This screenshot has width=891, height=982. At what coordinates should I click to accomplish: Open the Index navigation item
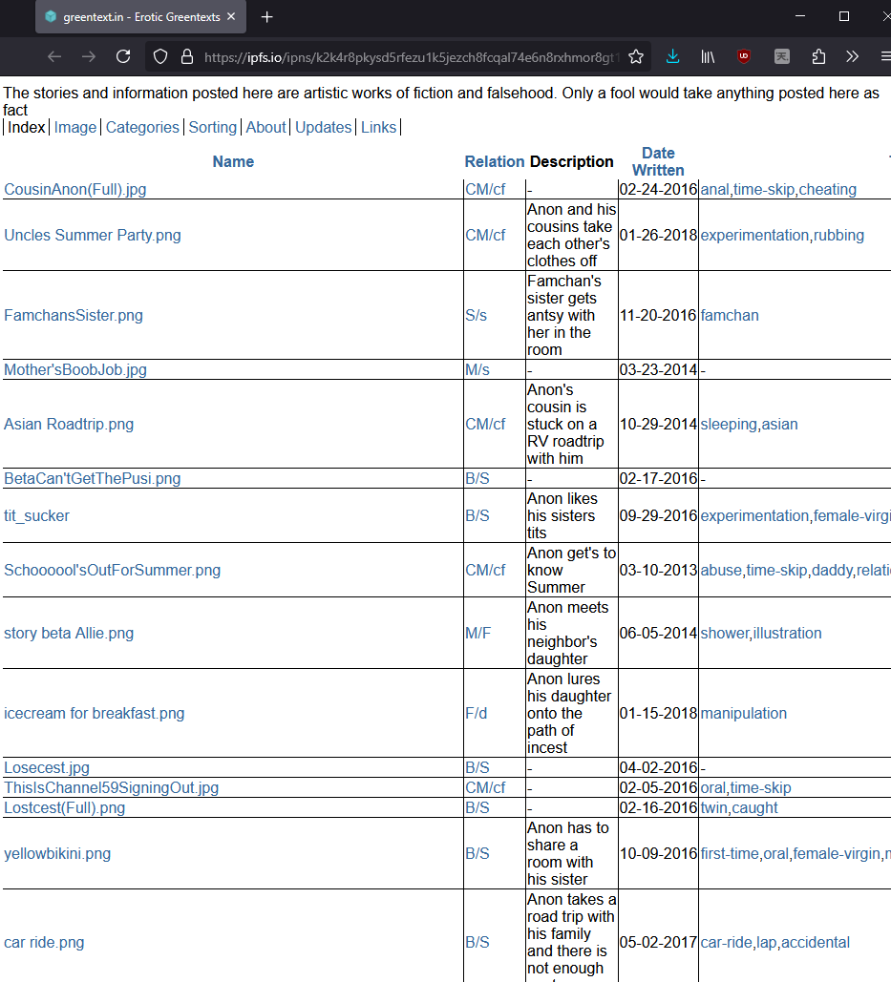(x=27, y=127)
